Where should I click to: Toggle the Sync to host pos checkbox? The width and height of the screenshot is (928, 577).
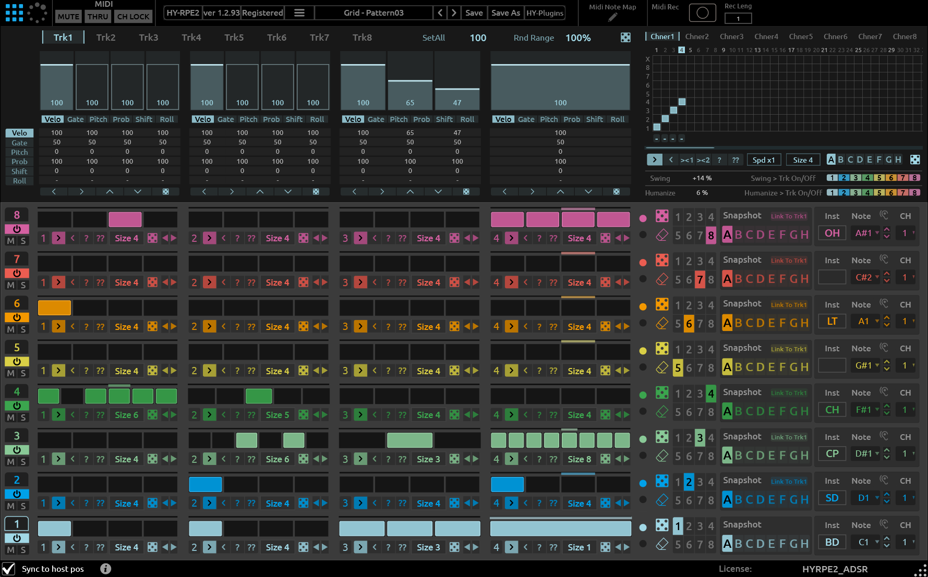click(9, 569)
